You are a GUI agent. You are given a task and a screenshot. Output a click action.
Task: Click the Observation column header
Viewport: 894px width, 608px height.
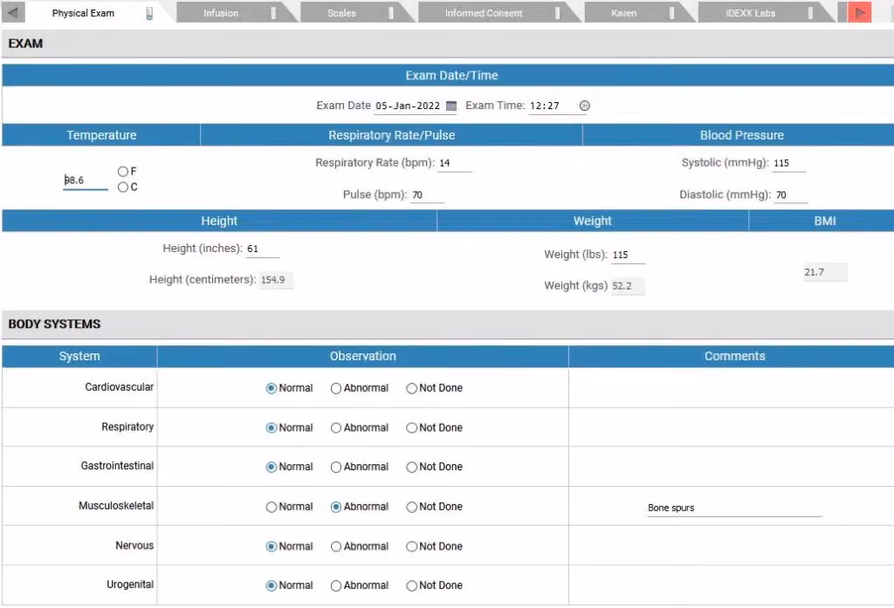(x=362, y=356)
